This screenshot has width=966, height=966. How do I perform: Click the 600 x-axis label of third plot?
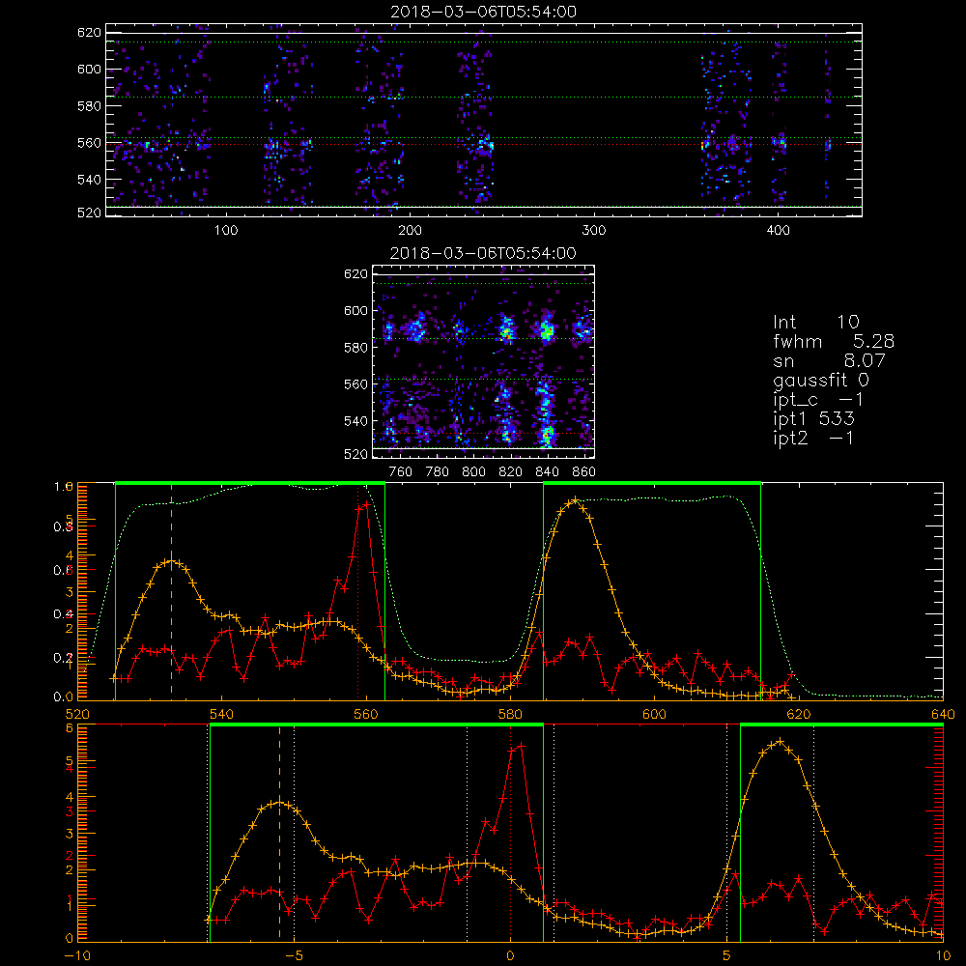click(654, 714)
